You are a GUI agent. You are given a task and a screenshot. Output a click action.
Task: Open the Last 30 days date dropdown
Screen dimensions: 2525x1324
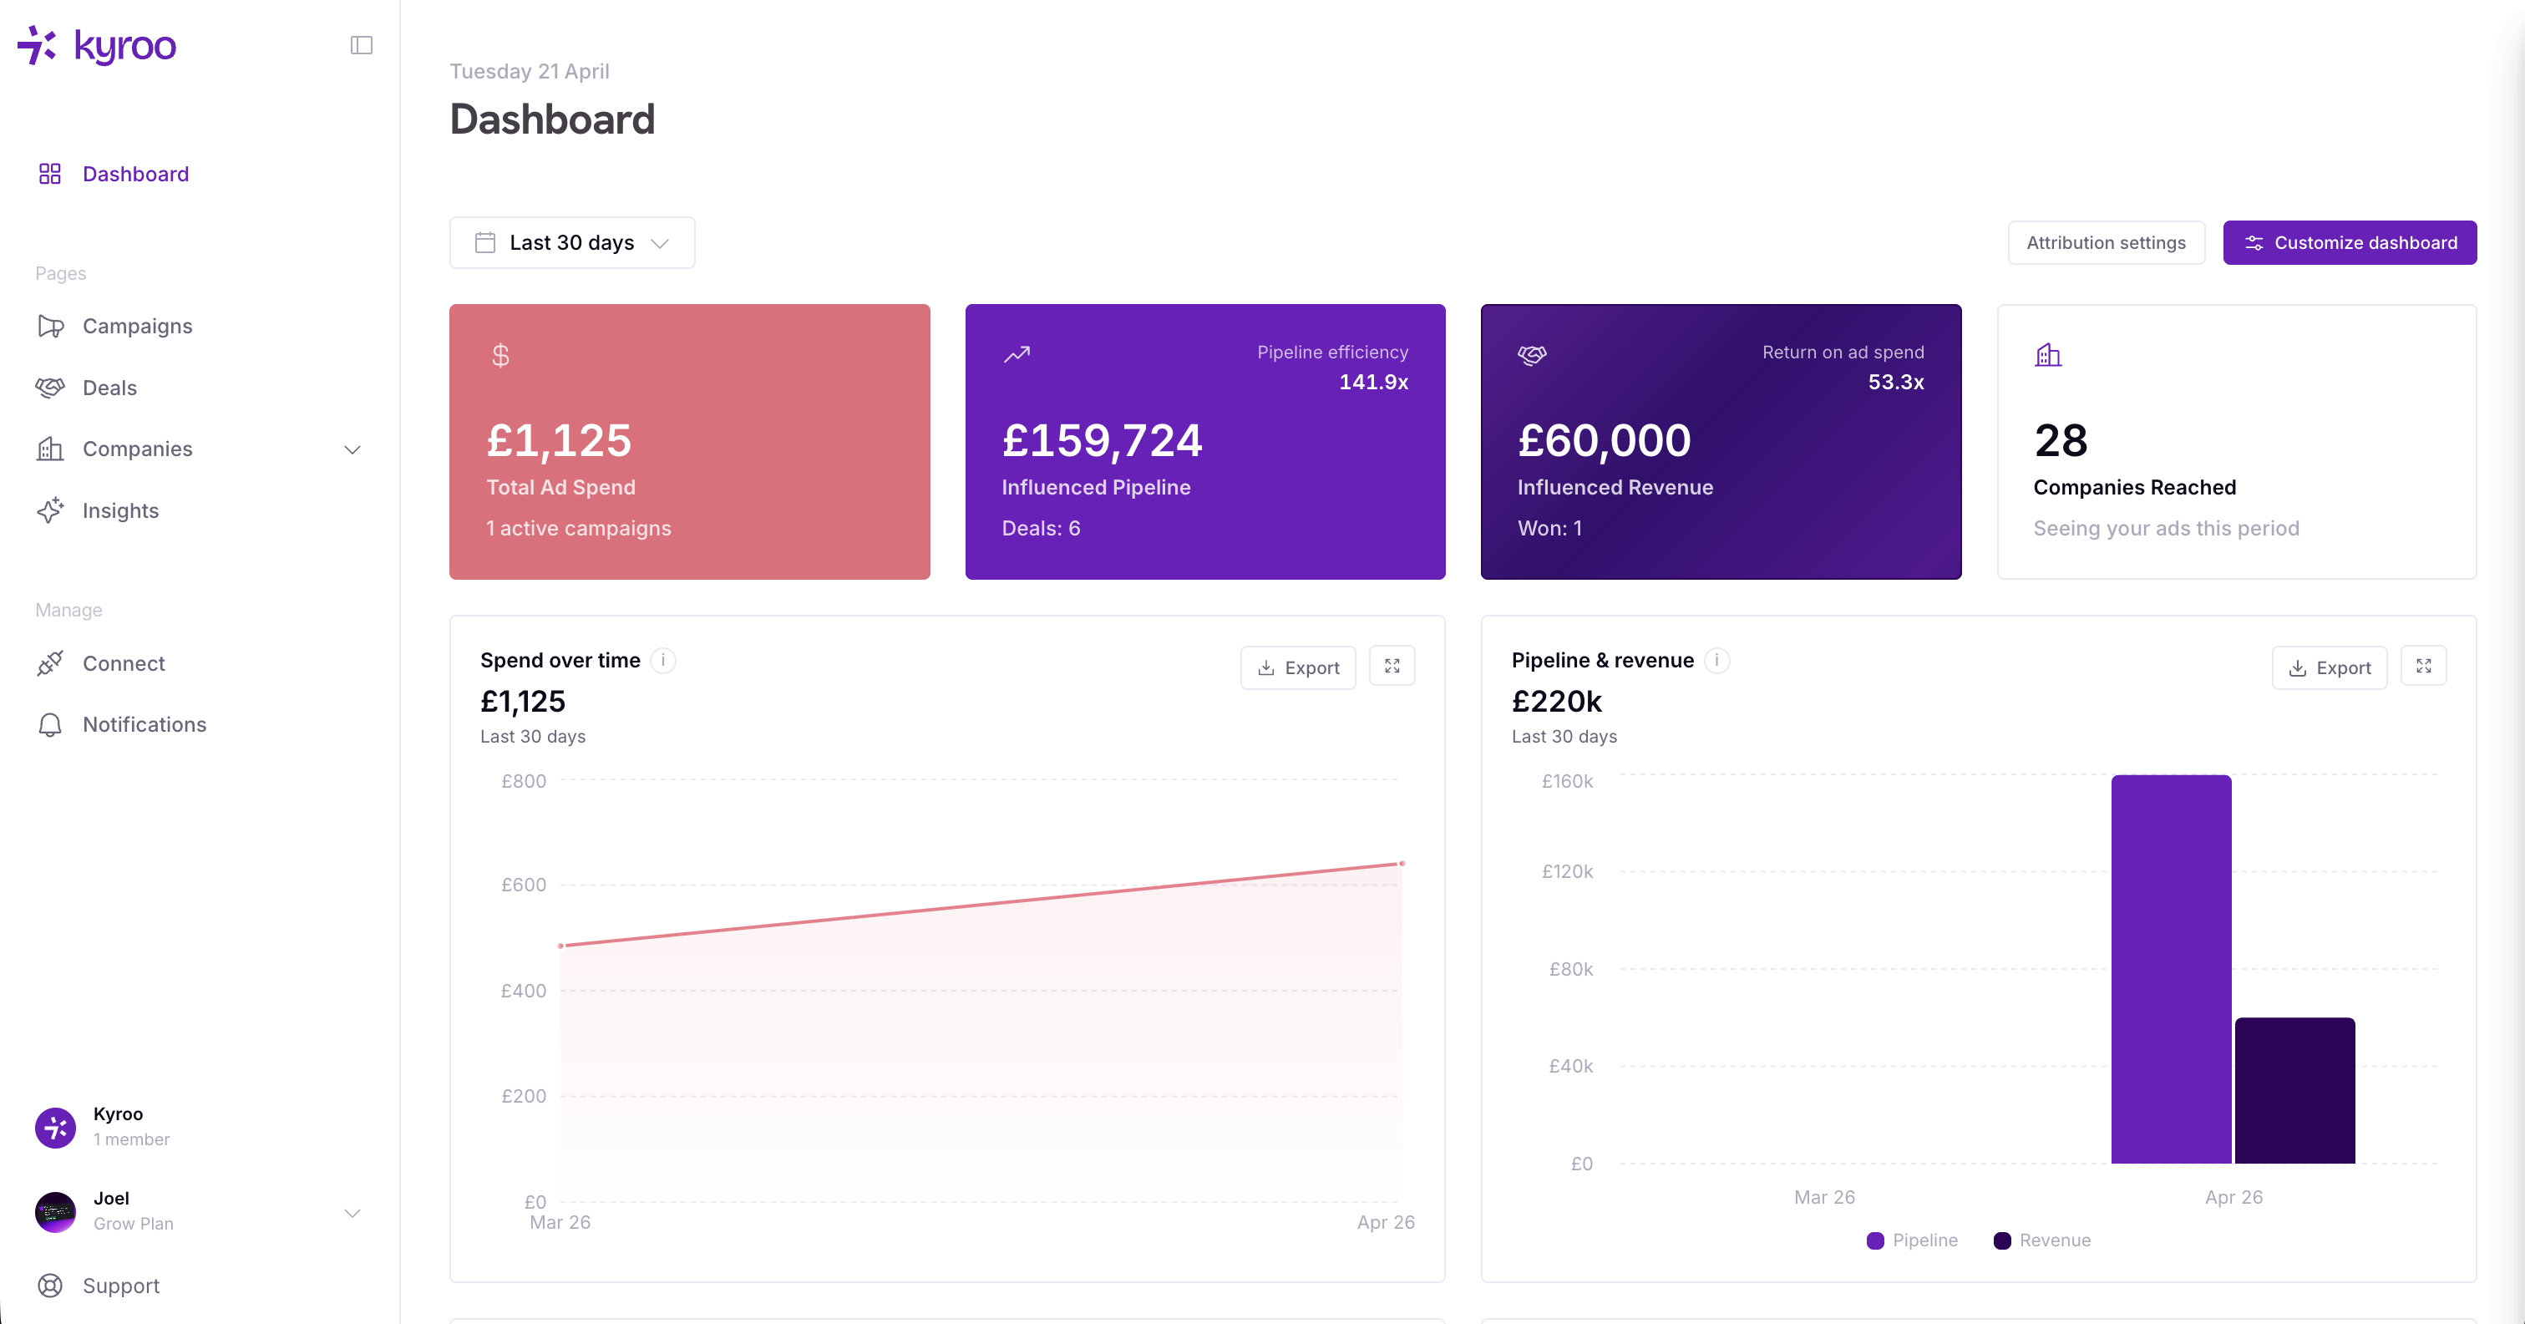point(571,243)
